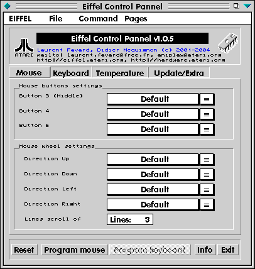The width and height of the screenshot is (255, 269).
Task: Click the Program mouse button
Action: coord(75,250)
